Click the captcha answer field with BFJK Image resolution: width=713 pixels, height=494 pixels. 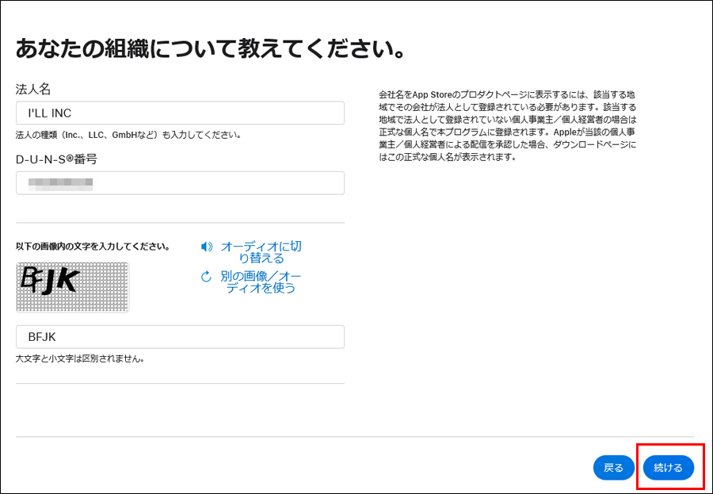(x=180, y=337)
